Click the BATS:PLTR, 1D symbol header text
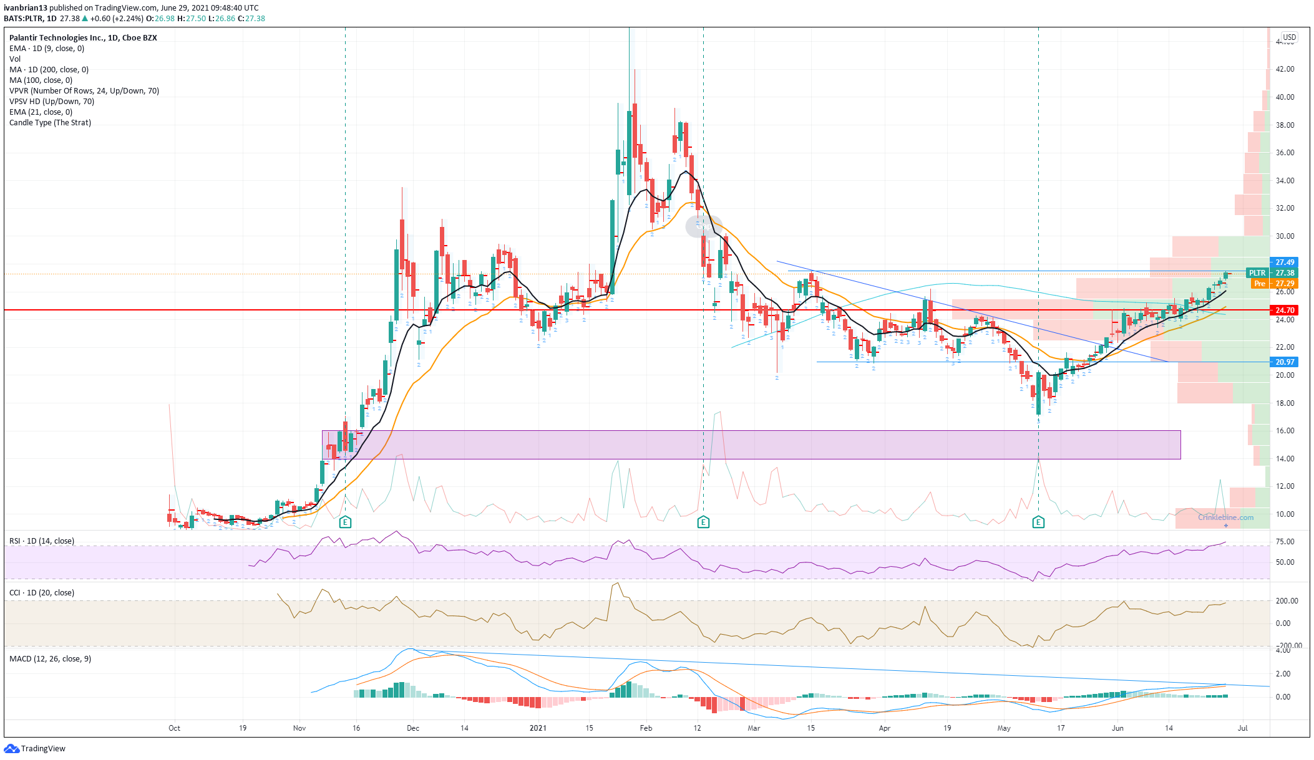1314x760 pixels. point(30,19)
